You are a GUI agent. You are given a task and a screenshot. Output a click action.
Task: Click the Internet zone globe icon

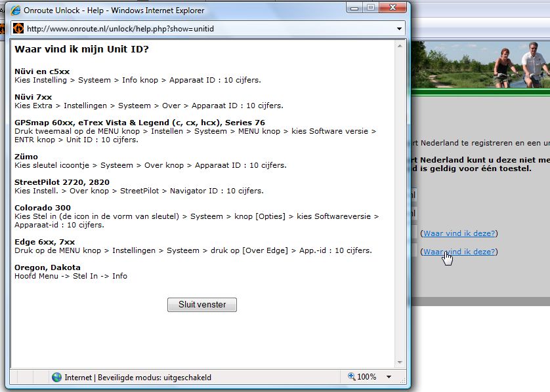coord(56,378)
